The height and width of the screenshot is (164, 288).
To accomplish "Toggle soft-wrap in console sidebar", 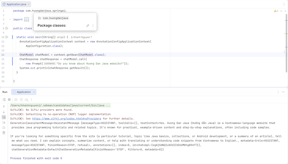I will pyautogui.click(x=4, y=117).
